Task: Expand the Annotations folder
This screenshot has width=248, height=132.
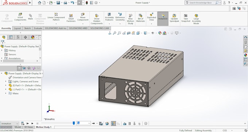Action: click(2, 58)
